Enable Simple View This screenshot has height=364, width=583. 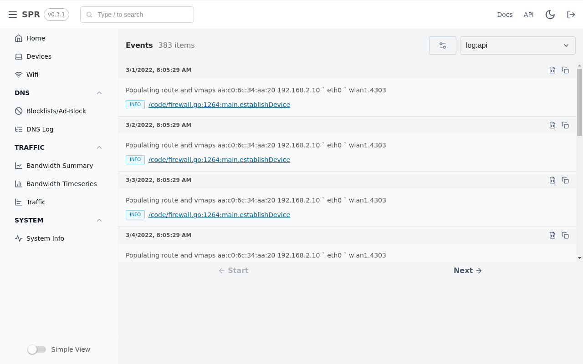point(37,349)
